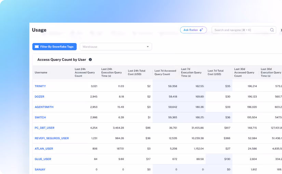Sort by Last 7d Total Cost header
282x174 pixels.
coord(215,72)
